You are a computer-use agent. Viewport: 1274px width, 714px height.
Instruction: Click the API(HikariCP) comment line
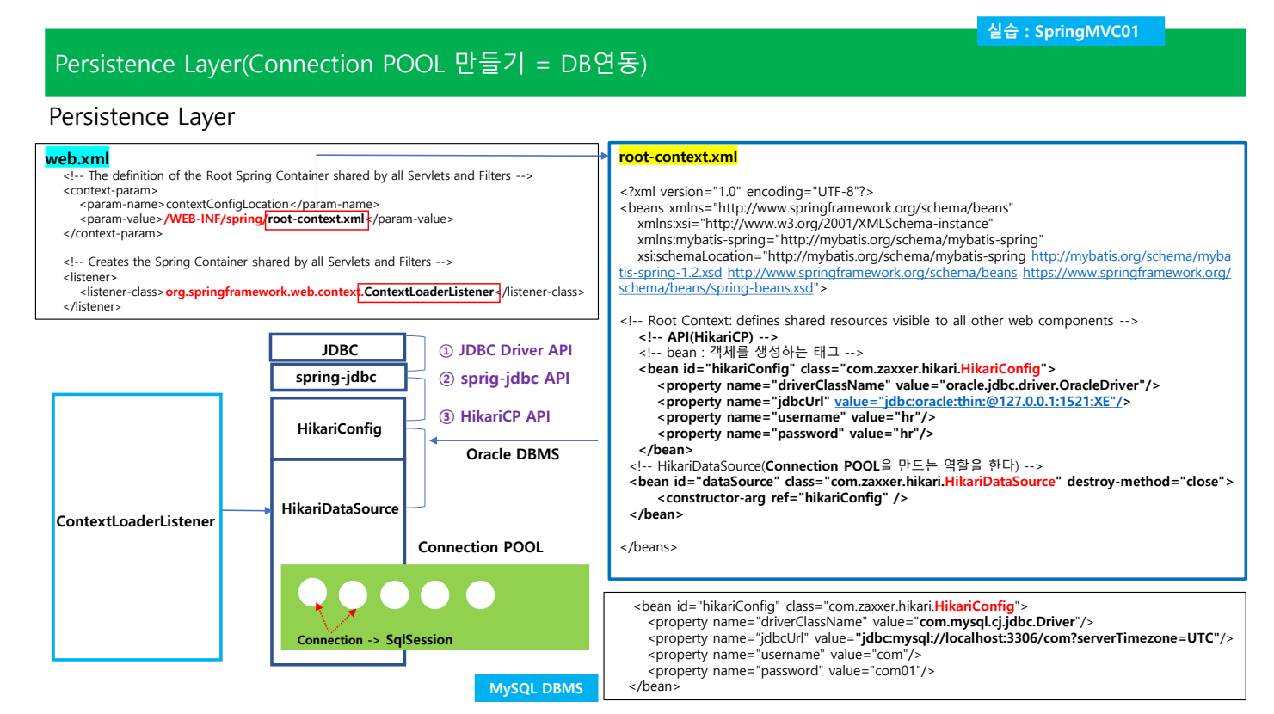pos(708,337)
